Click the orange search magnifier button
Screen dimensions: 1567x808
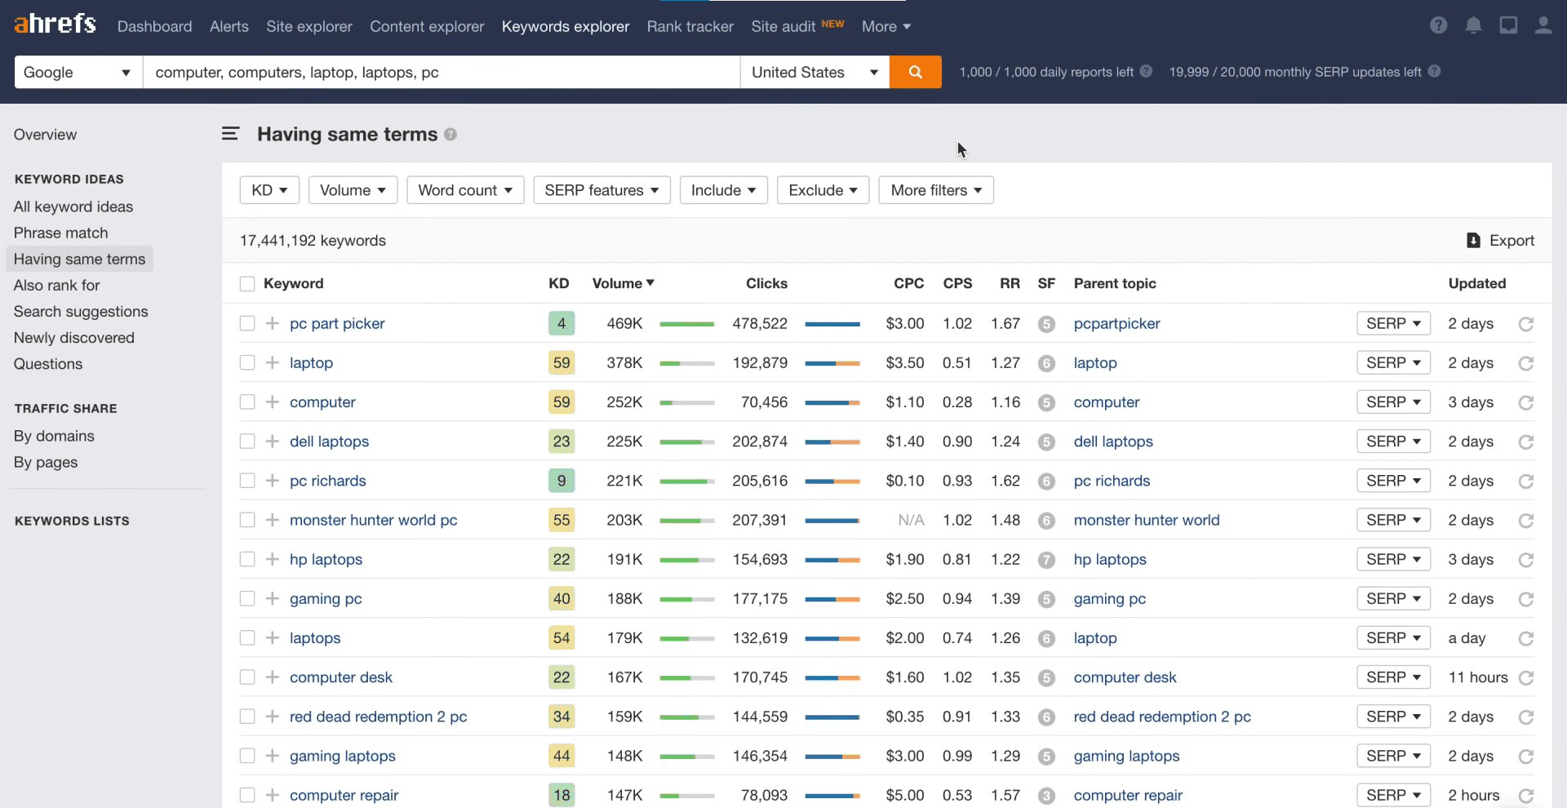pyautogui.click(x=915, y=72)
